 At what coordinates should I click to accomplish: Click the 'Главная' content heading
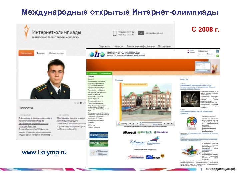[x=119, y=80]
